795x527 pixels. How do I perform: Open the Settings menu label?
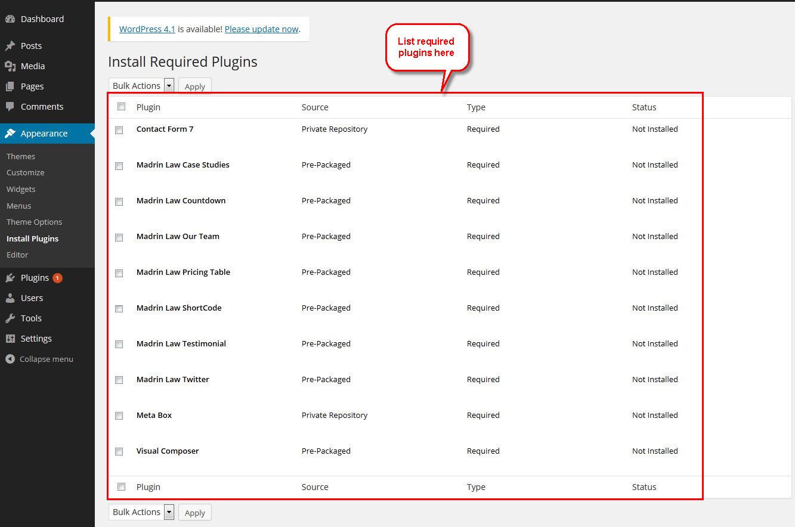point(36,339)
